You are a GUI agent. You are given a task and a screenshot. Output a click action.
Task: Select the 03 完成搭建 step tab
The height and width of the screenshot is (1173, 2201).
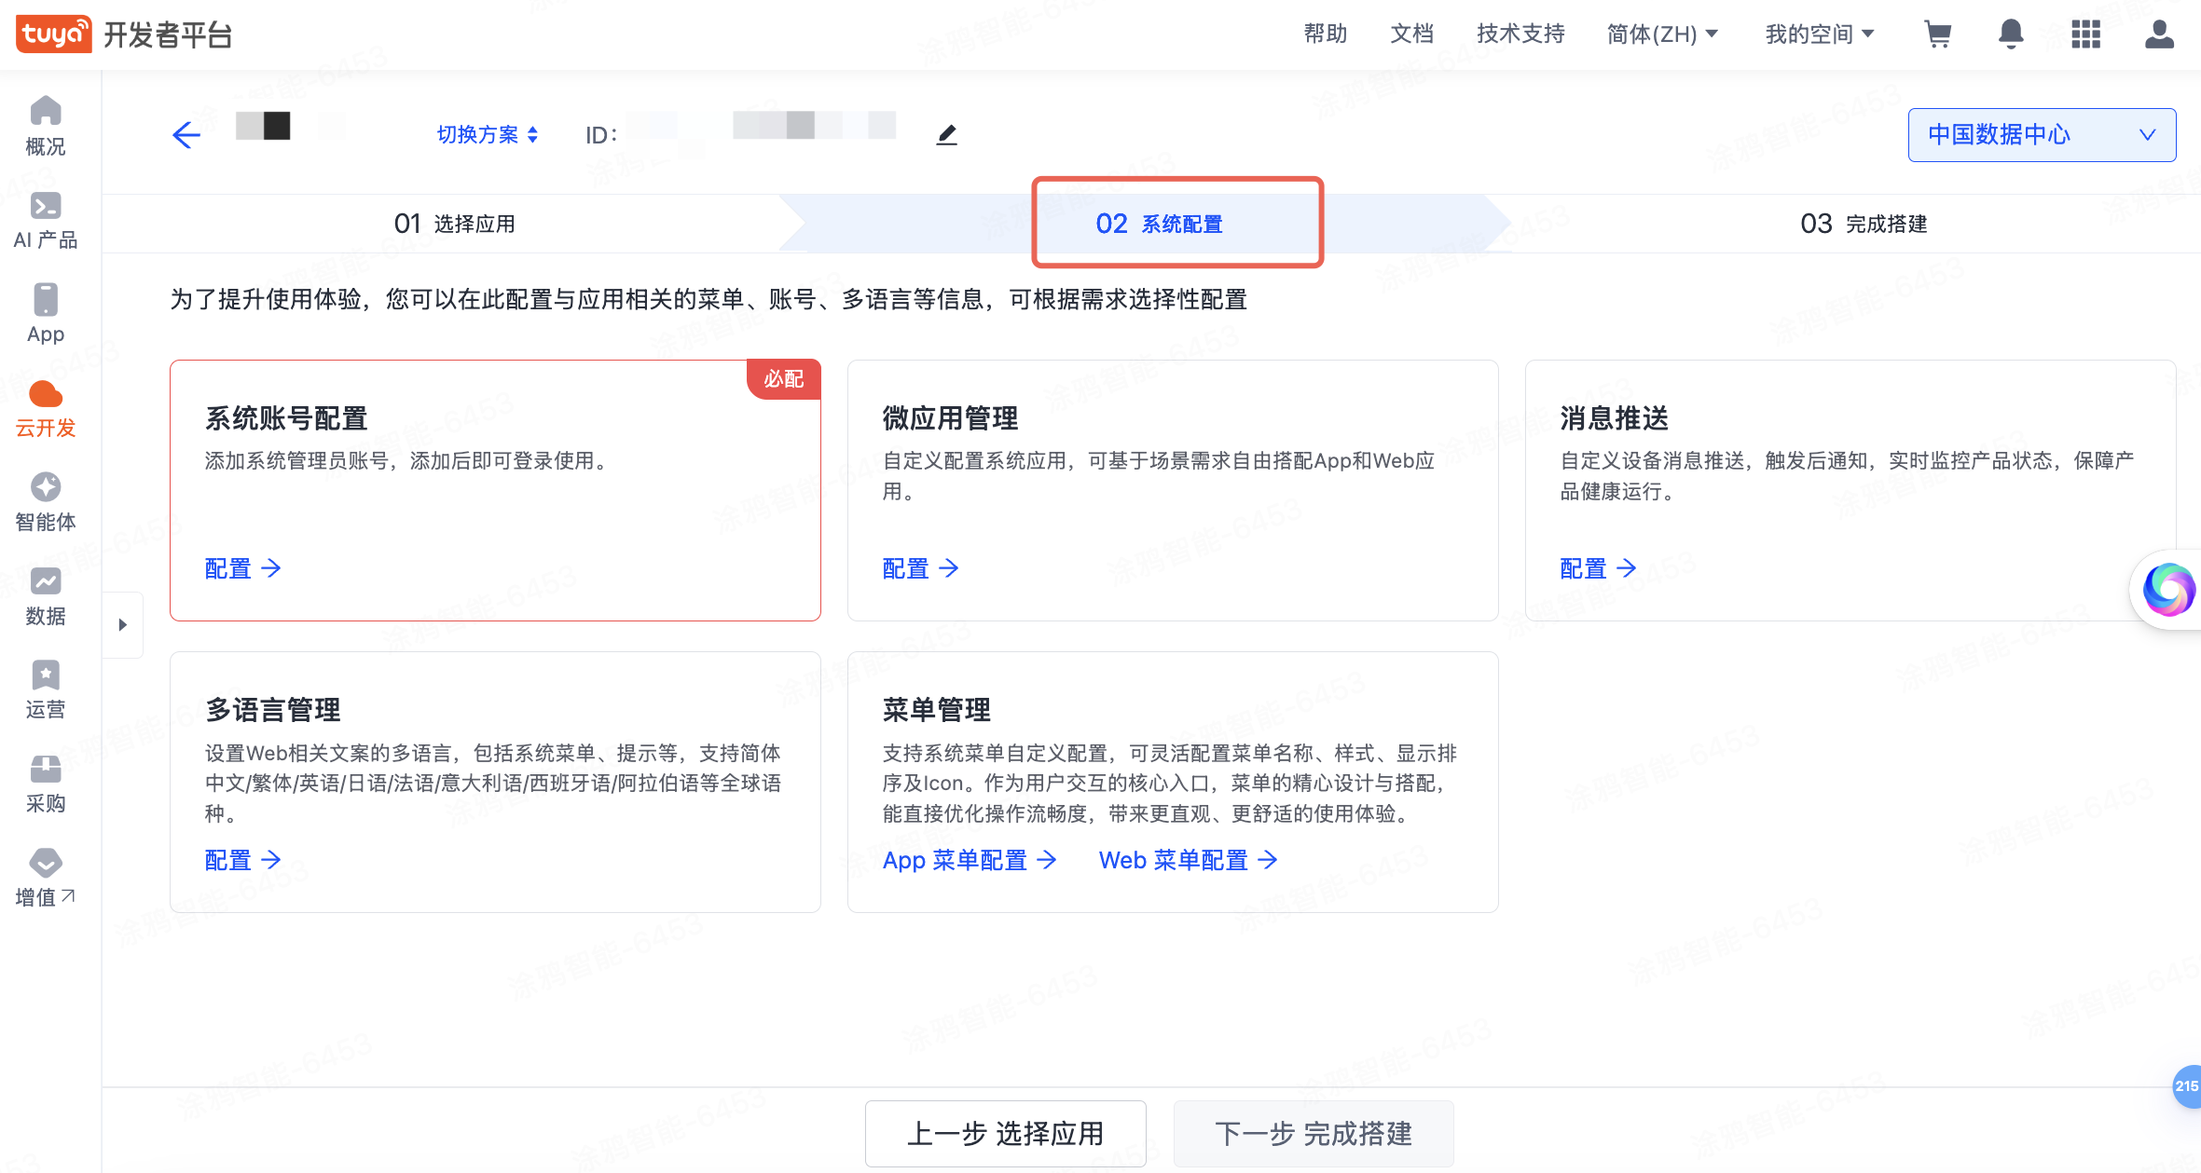coord(1863,224)
